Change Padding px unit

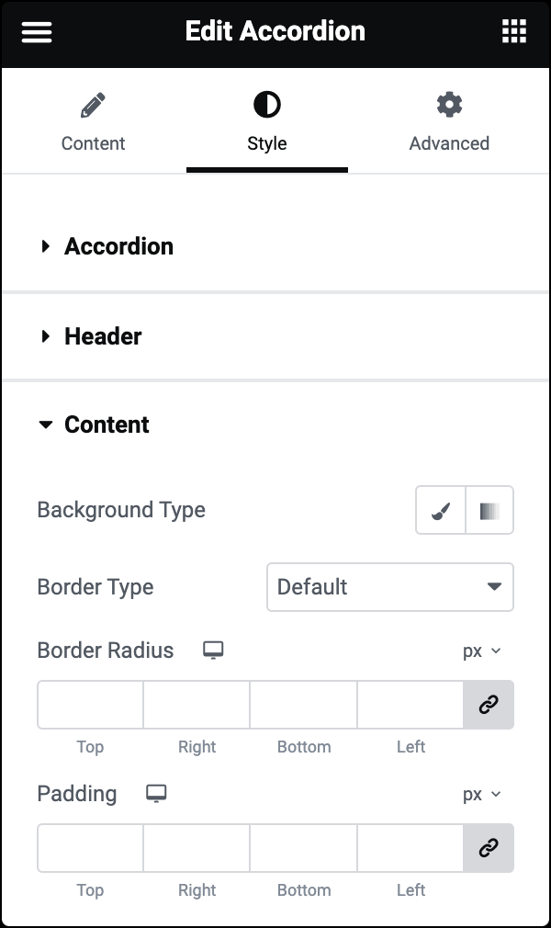[482, 794]
